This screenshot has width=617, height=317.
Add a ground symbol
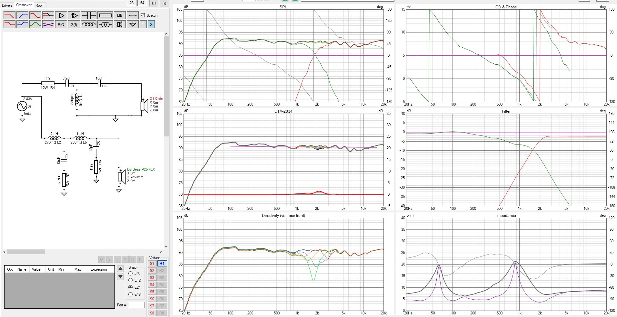pyautogui.click(x=133, y=24)
